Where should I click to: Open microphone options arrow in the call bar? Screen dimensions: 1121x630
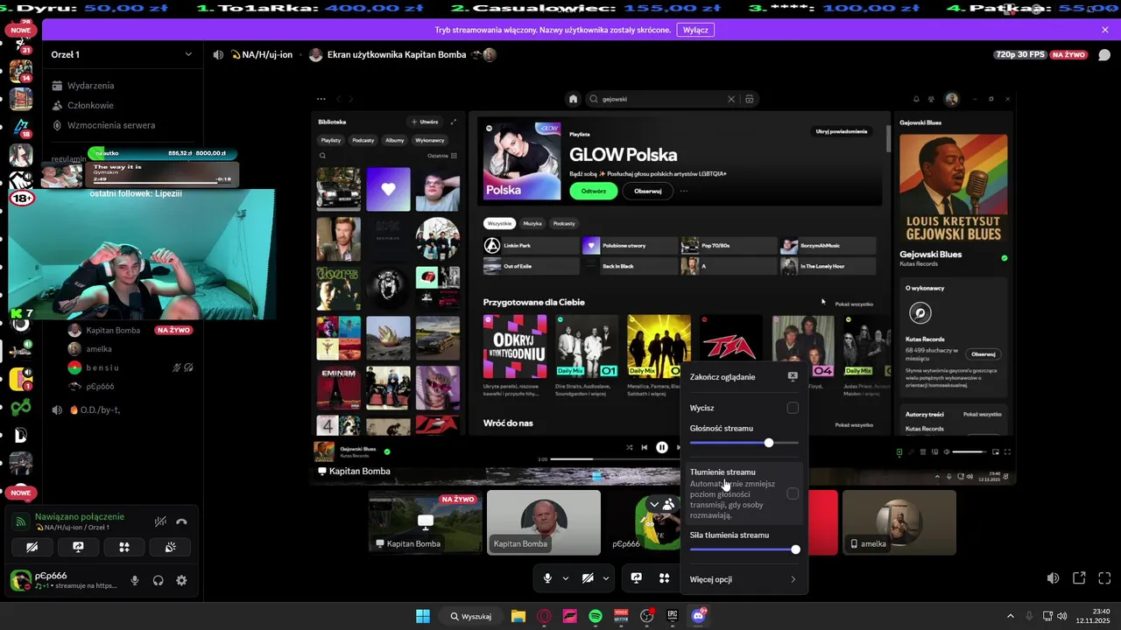pos(566,578)
